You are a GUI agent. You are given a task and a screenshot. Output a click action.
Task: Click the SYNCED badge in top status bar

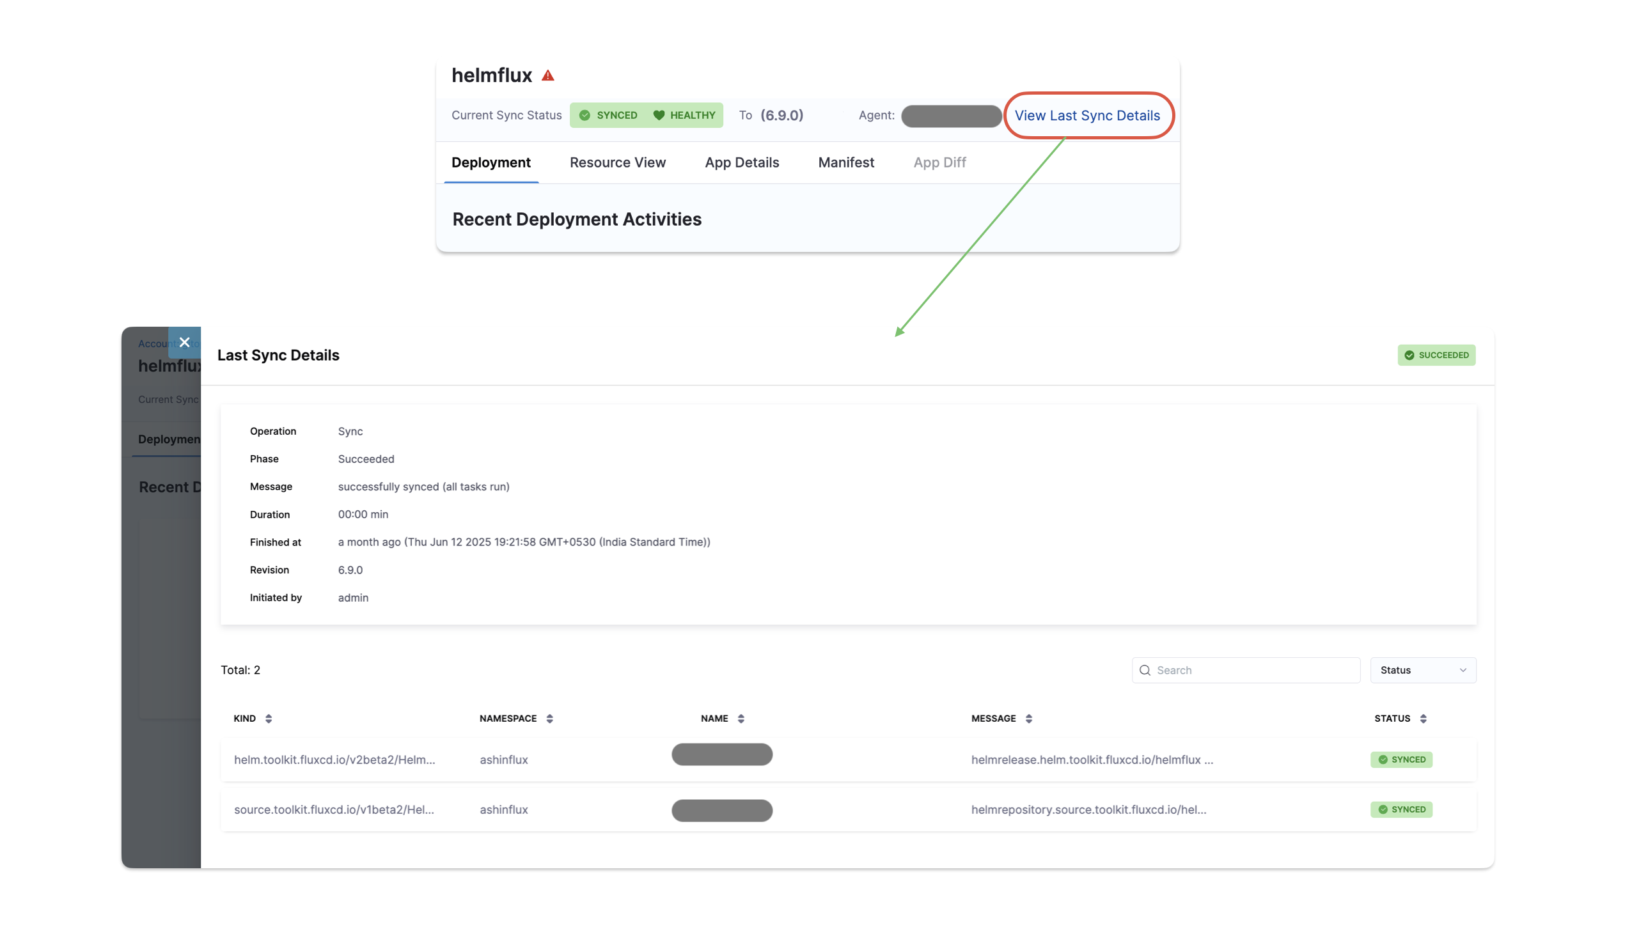(x=608, y=116)
